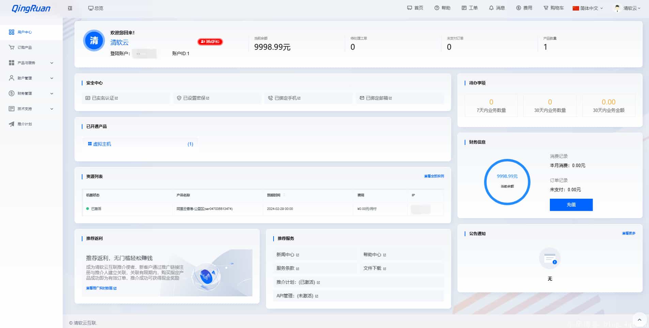
Task: Open the 购物车 shopping cart icon
Action: (545, 8)
